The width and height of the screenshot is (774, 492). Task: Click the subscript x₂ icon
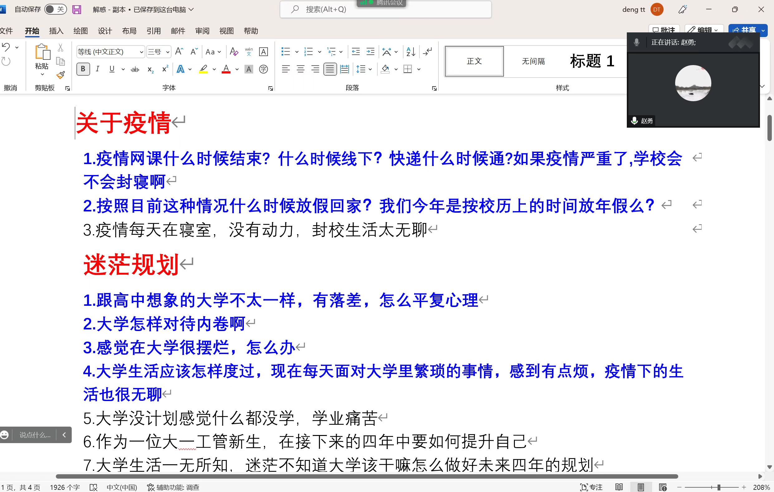click(x=150, y=69)
